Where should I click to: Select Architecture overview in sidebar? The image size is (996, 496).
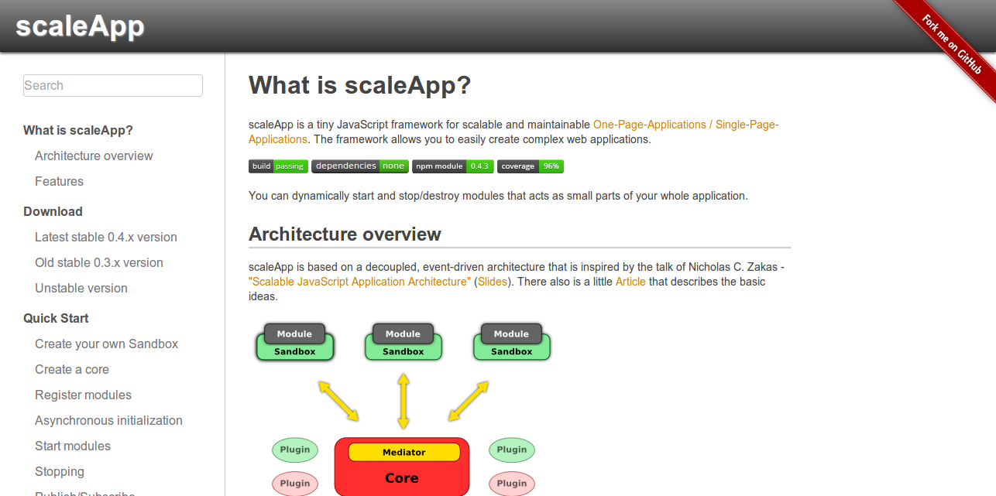coord(94,156)
